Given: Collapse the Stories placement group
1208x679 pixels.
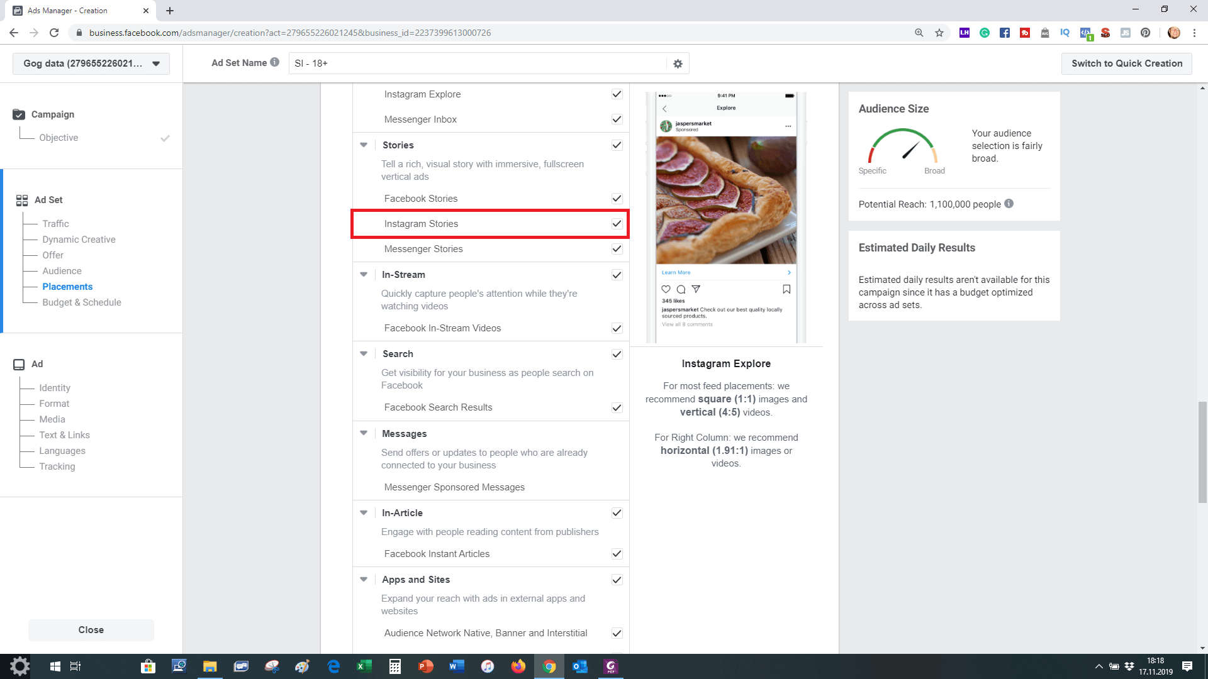Looking at the screenshot, I should pos(364,145).
